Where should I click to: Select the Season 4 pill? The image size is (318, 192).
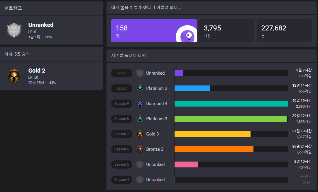click(122, 180)
